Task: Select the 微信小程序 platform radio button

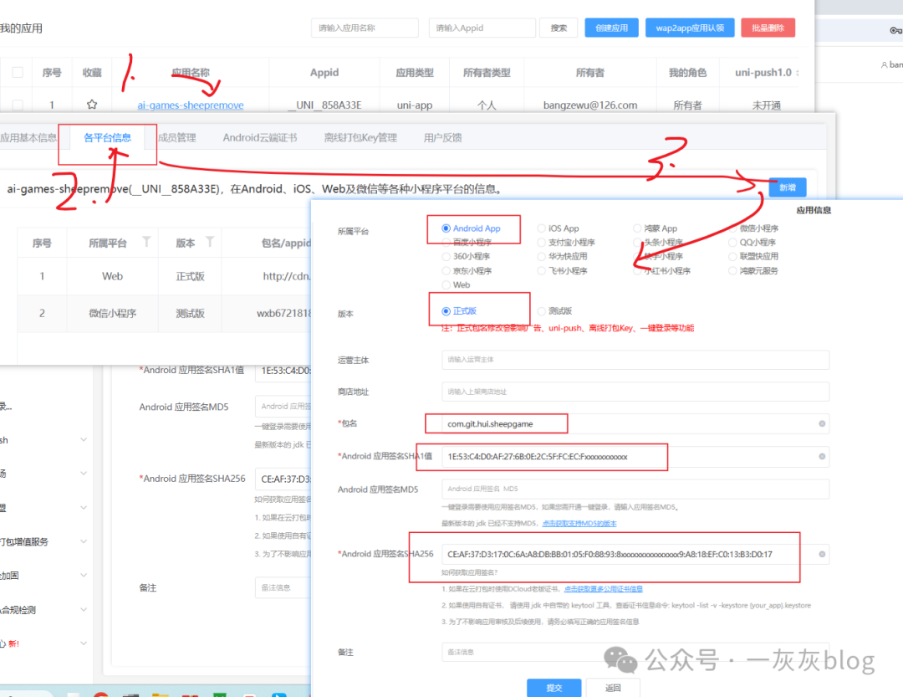Action: tap(732, 228)
